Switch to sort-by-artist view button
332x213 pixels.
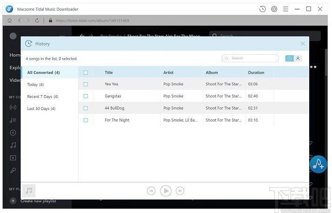(x=298, y=58)
